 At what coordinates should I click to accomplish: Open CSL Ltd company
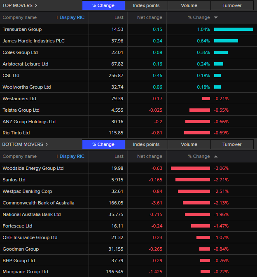11,75
